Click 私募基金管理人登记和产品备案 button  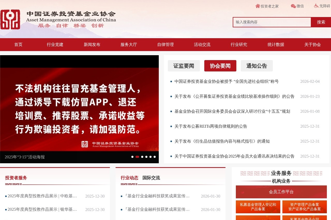(x=258, y=207)
